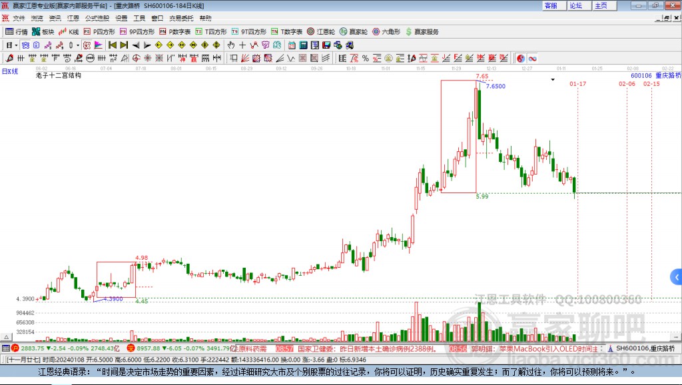
Task: Expand the blue side panel arrow
Action: [677, 277]
